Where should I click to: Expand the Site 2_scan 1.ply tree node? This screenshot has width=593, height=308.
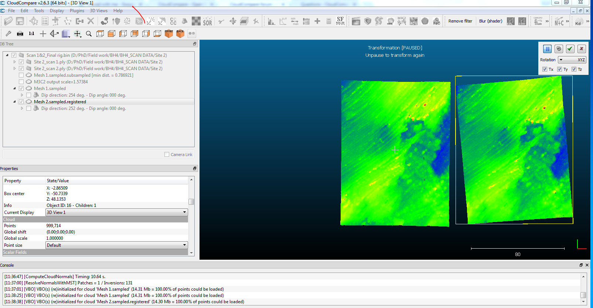click(x=14, y=62)
